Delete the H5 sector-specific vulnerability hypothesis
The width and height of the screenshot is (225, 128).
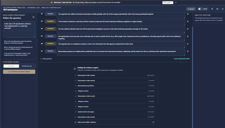pos(188,37)
